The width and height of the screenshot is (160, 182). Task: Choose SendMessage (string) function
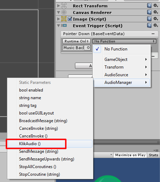[x=50, y=151]
